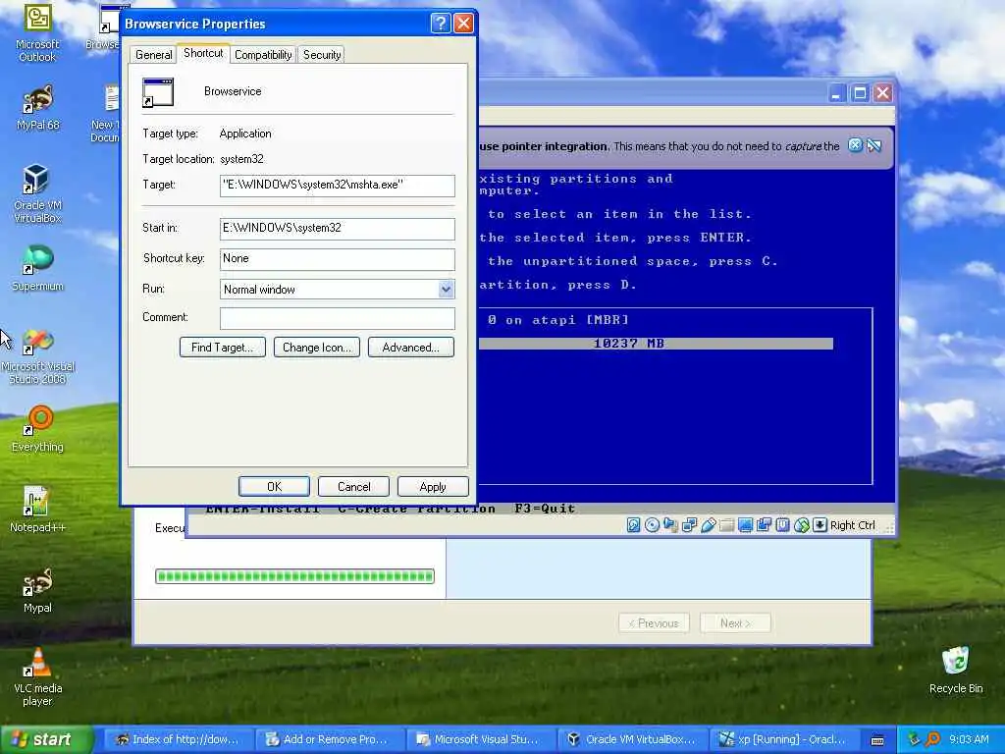Click the mouse integration icon in VM status bar
1005x754 pixels.
(801, 525)
